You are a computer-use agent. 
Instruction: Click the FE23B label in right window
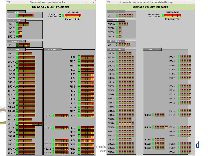pos(147,148)
